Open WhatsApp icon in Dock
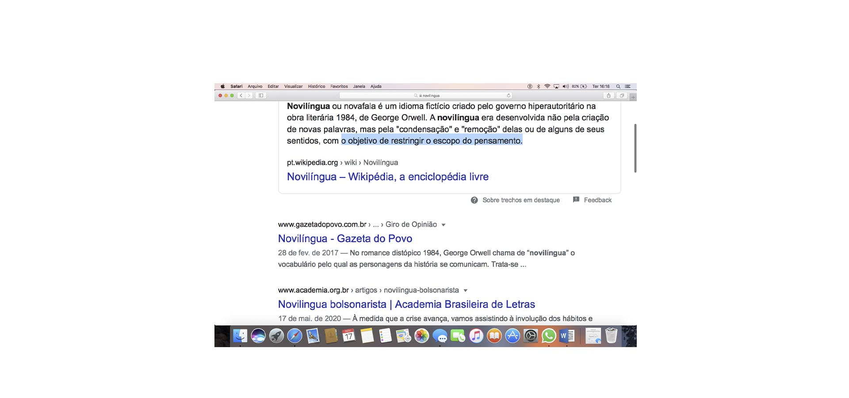This screenshot has height=398, width=849. pyautogui.click(x=548, y=336)
